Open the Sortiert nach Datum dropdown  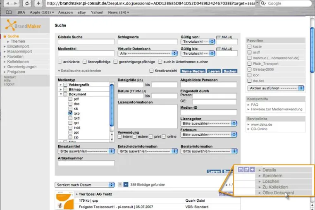point(85,185)
